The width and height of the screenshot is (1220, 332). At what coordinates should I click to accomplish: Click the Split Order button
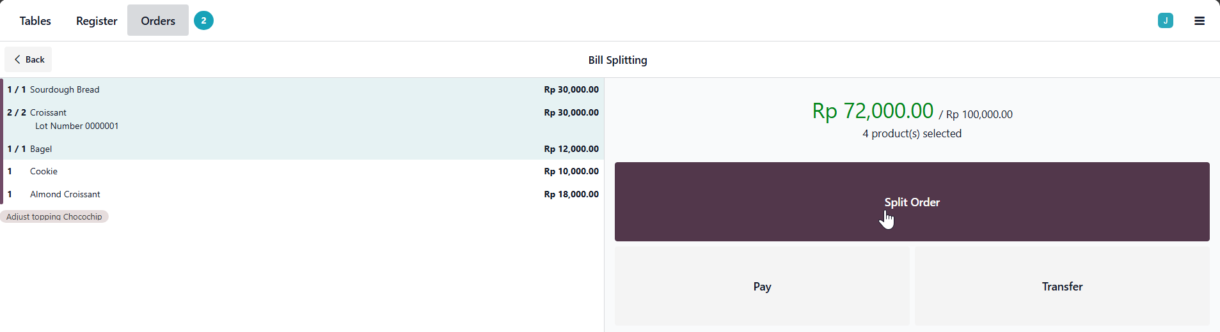coord(912,202)
